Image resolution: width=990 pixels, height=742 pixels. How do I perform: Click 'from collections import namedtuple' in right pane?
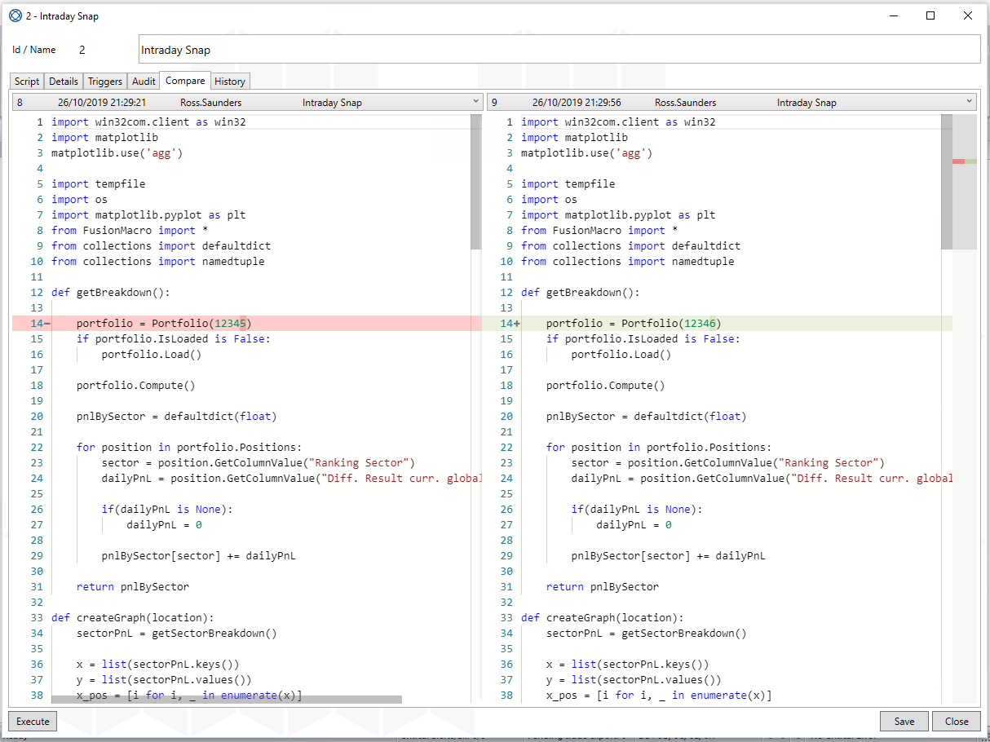point(628,262)
